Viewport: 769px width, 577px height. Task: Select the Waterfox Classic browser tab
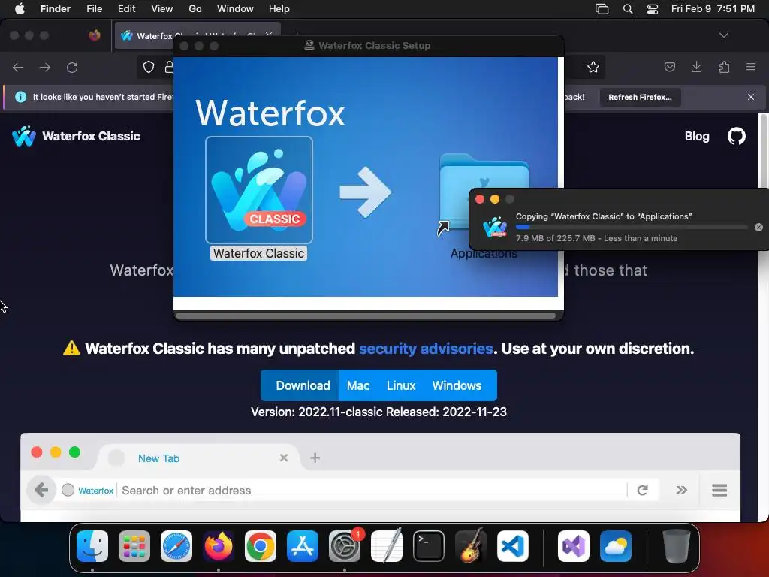(198, 36)
